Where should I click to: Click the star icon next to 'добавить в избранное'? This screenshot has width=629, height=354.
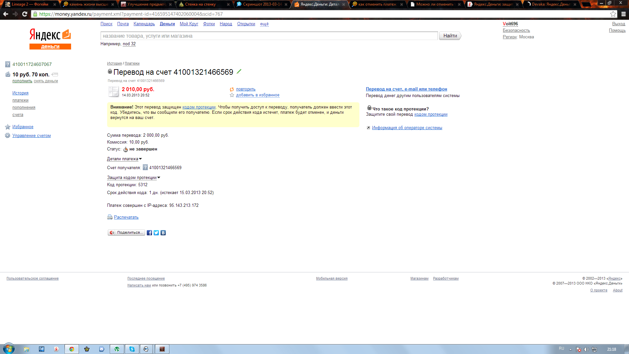pos(232,95)
